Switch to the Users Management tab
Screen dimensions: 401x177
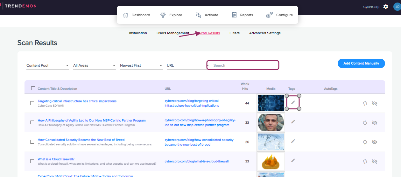[173, 33]
